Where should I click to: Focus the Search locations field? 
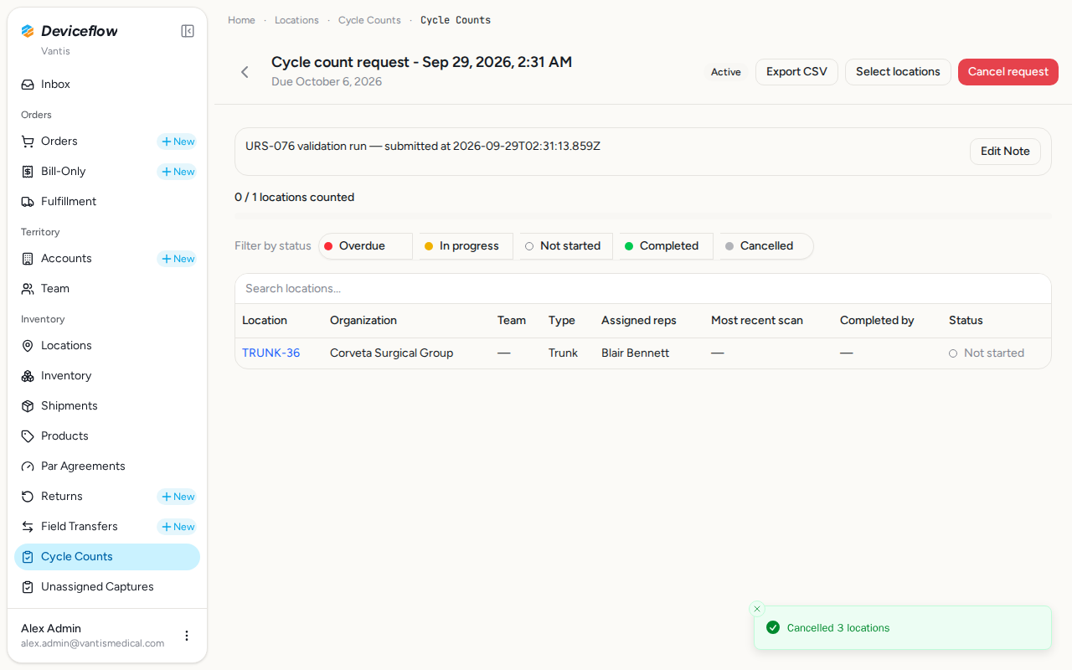tap(643, 289)
